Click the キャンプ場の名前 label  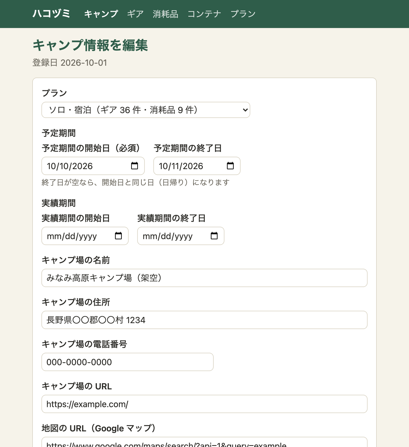pyautogui.click(x=76, y=260)
